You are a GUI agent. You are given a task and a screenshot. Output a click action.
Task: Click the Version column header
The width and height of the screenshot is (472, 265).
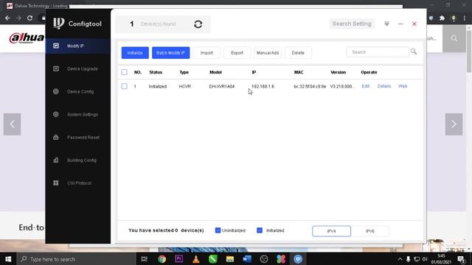(338, 72)
